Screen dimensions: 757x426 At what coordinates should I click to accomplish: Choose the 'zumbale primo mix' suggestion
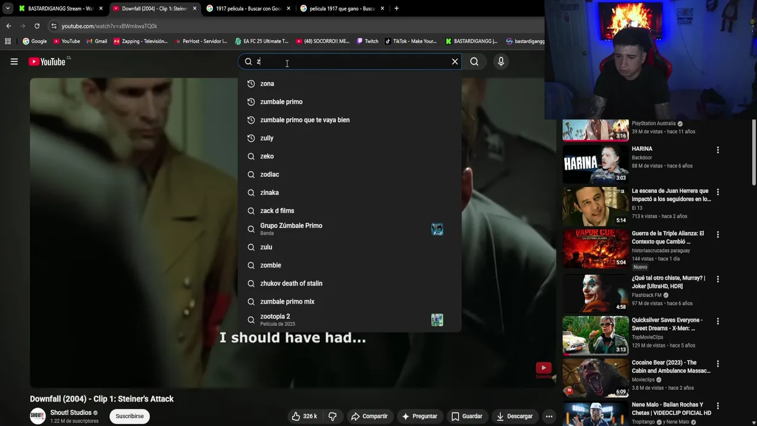(350, 301)
